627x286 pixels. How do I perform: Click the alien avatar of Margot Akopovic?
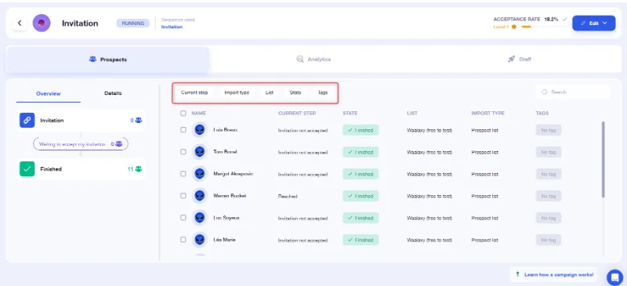(200, 174)
